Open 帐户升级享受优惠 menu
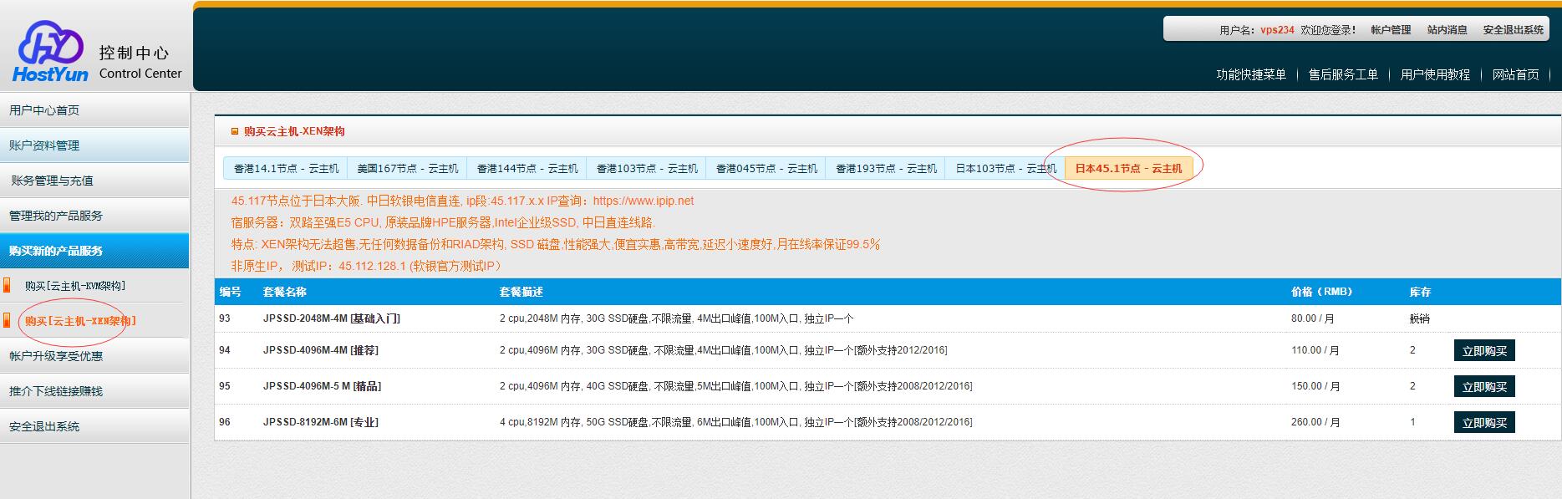Image resolution: width=1562 pixels, height=499 pixels. point(94,355)
